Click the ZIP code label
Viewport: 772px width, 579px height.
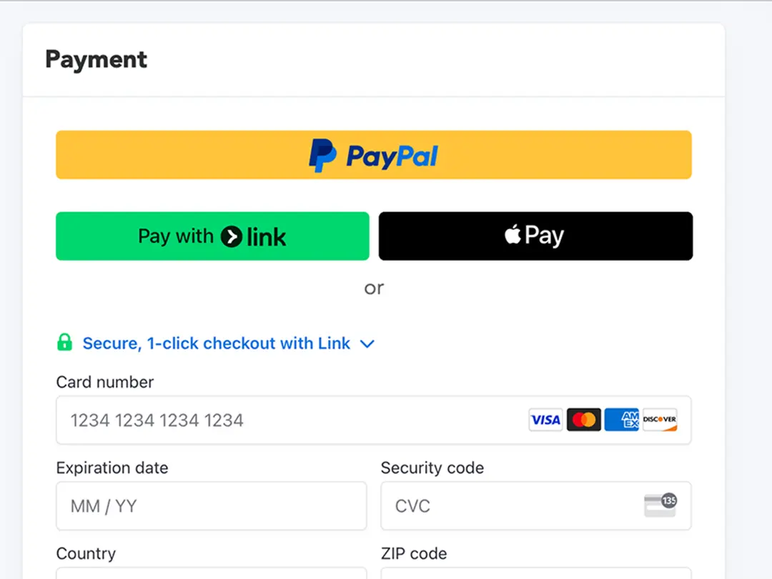click(414, 554)
